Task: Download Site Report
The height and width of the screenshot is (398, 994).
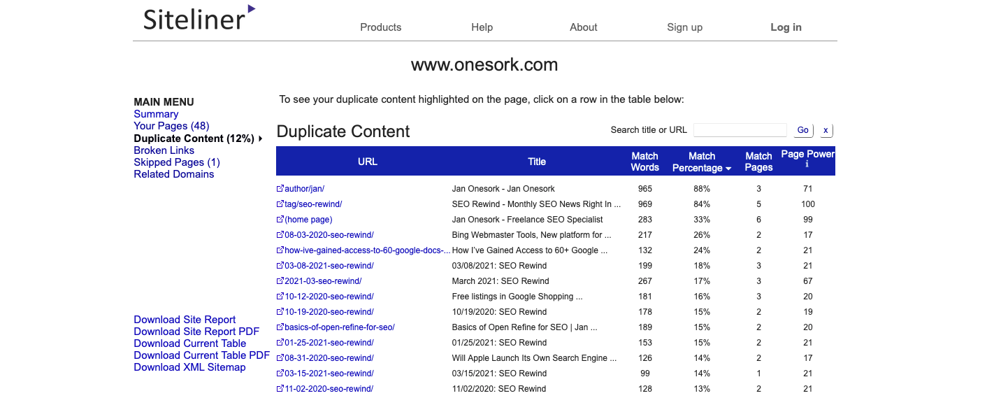Action: [x=185, y=320]
